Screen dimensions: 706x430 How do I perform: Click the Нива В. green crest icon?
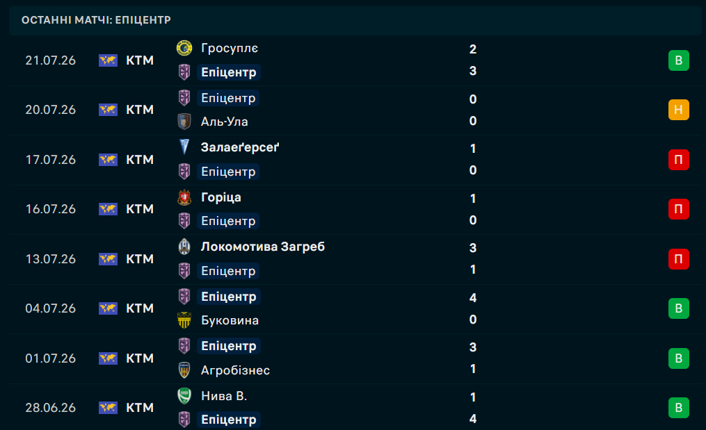tap(184, 396)
